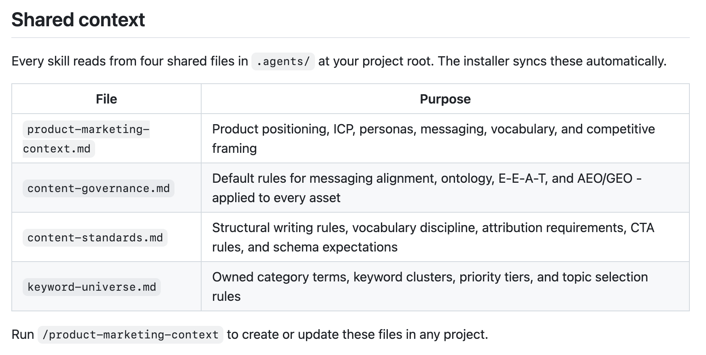Click the /product-marketing-context command code

point(130,335)
